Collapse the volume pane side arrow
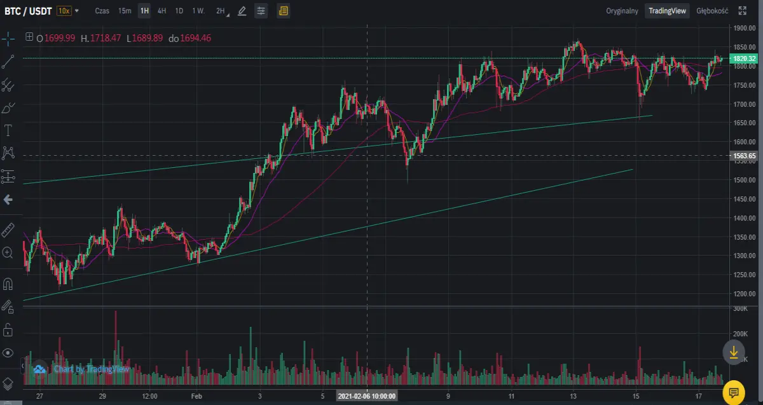Screen dimensions: 763x405 click(x=22, y=367)
